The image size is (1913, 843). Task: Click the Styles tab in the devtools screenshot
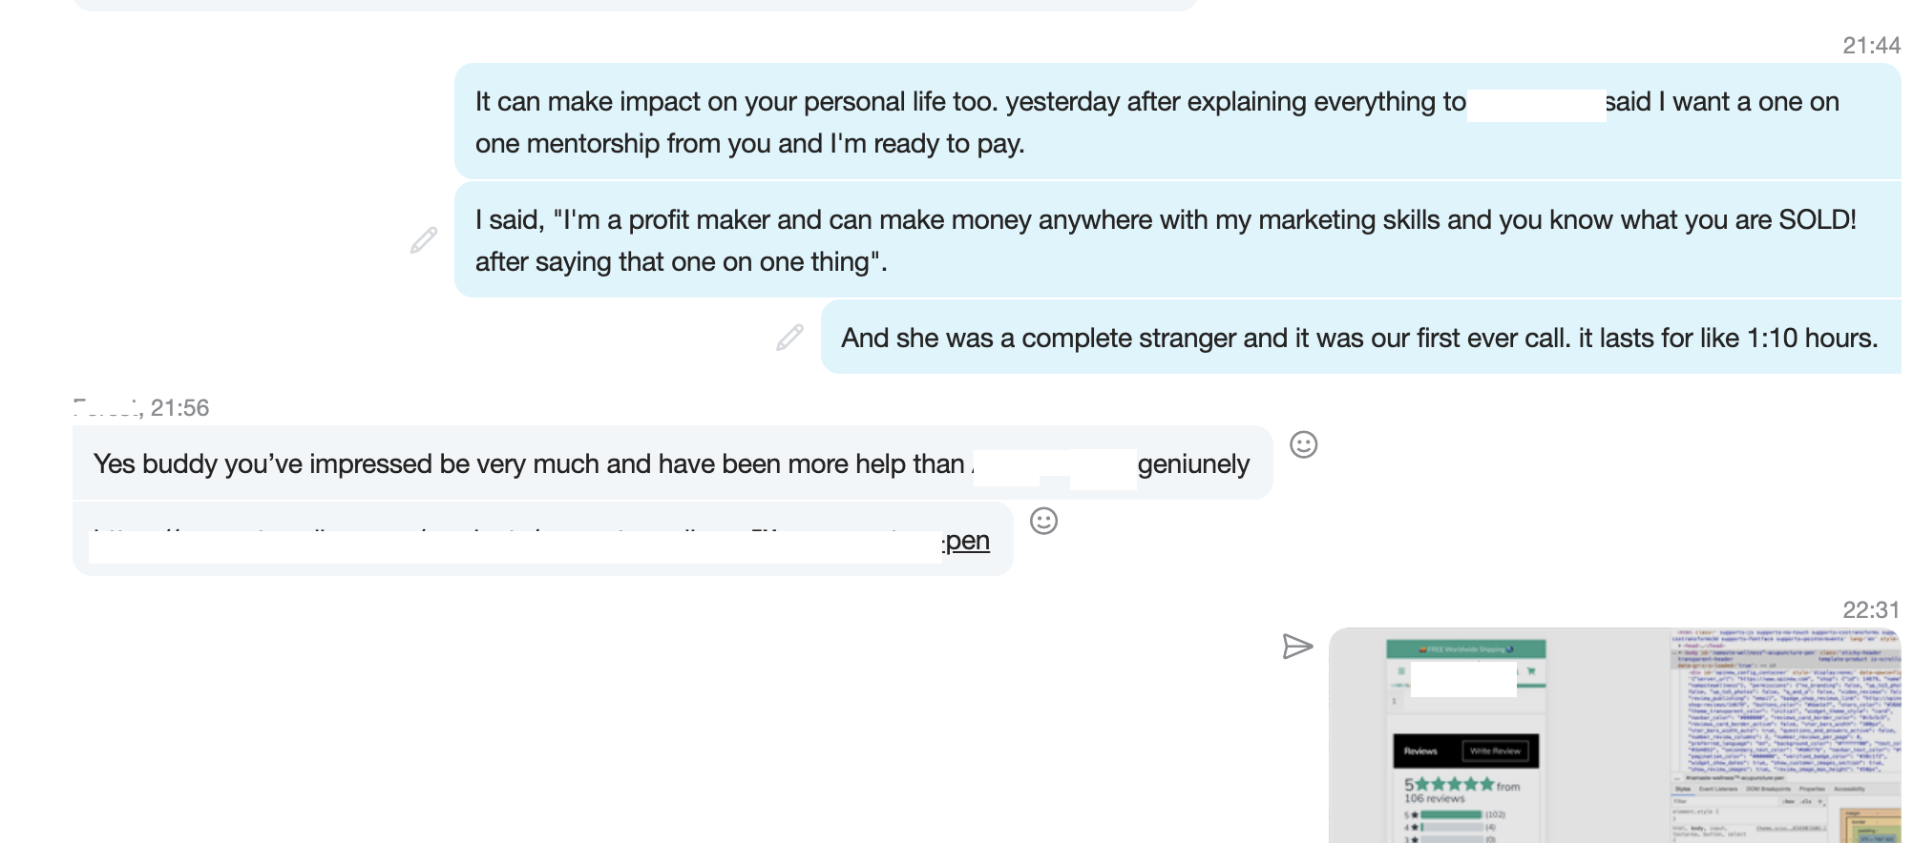pos(1683,789)
